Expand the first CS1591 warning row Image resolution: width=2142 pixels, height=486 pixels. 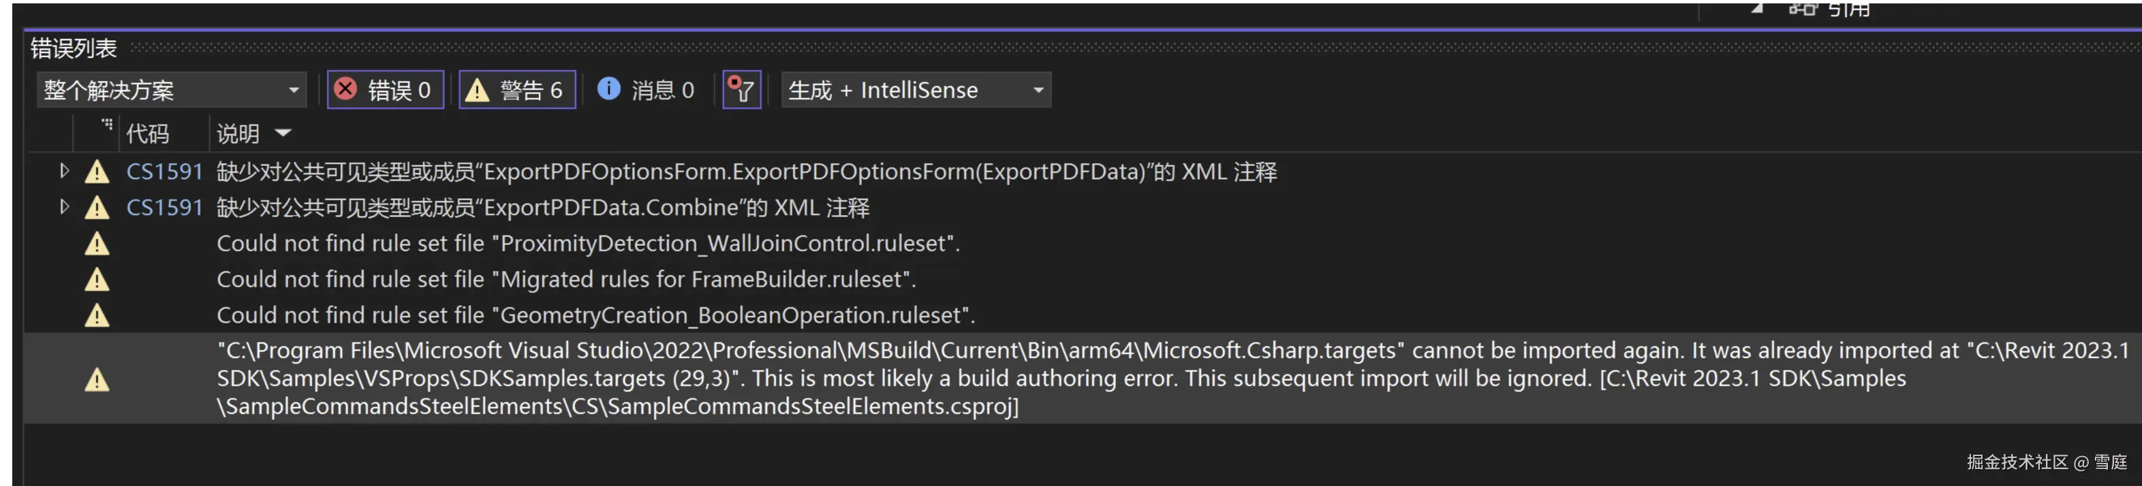[x=65, y=171]
